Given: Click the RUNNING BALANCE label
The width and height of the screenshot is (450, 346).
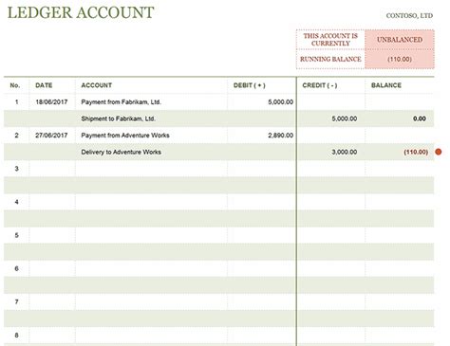Looking at the screenshot, I should (x=330, y=59).
